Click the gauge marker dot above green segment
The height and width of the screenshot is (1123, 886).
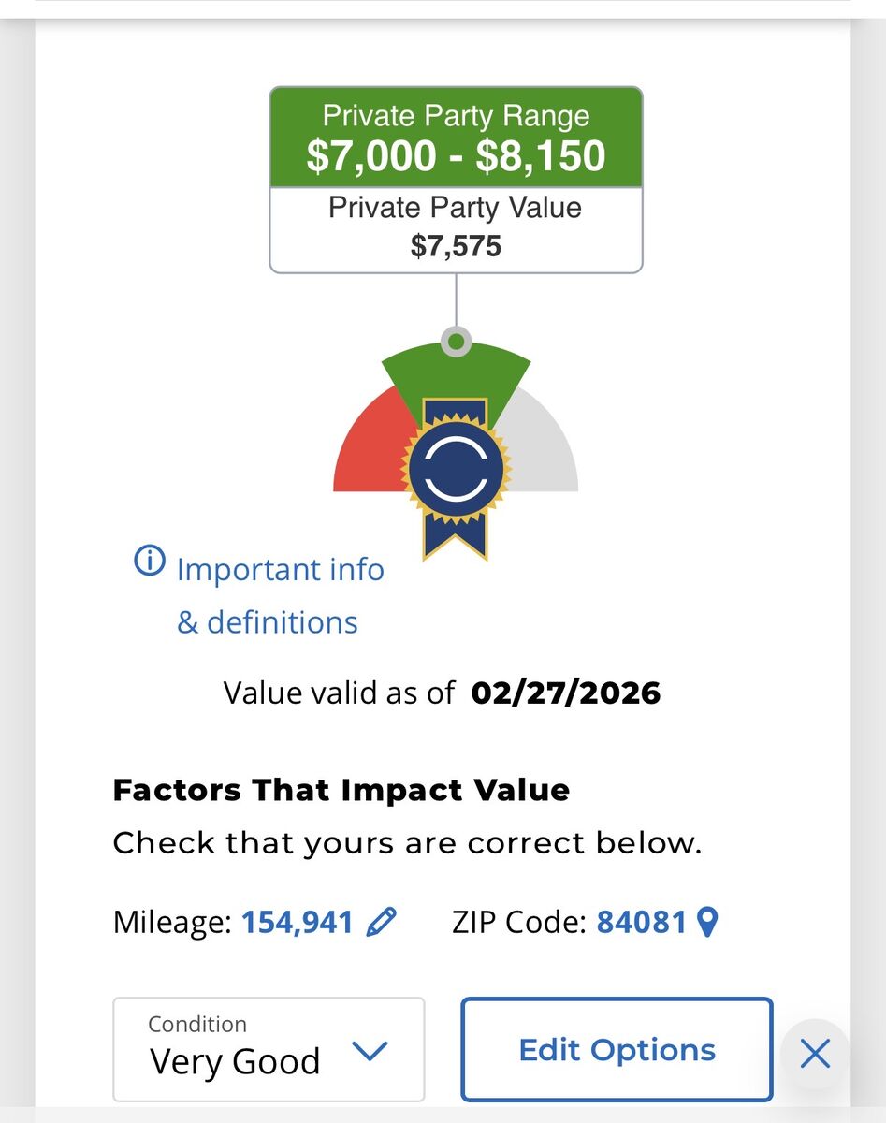point(456,342)
